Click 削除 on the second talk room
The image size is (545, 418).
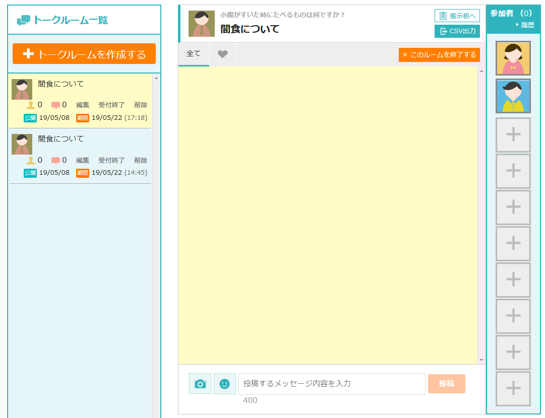point(141,161)
